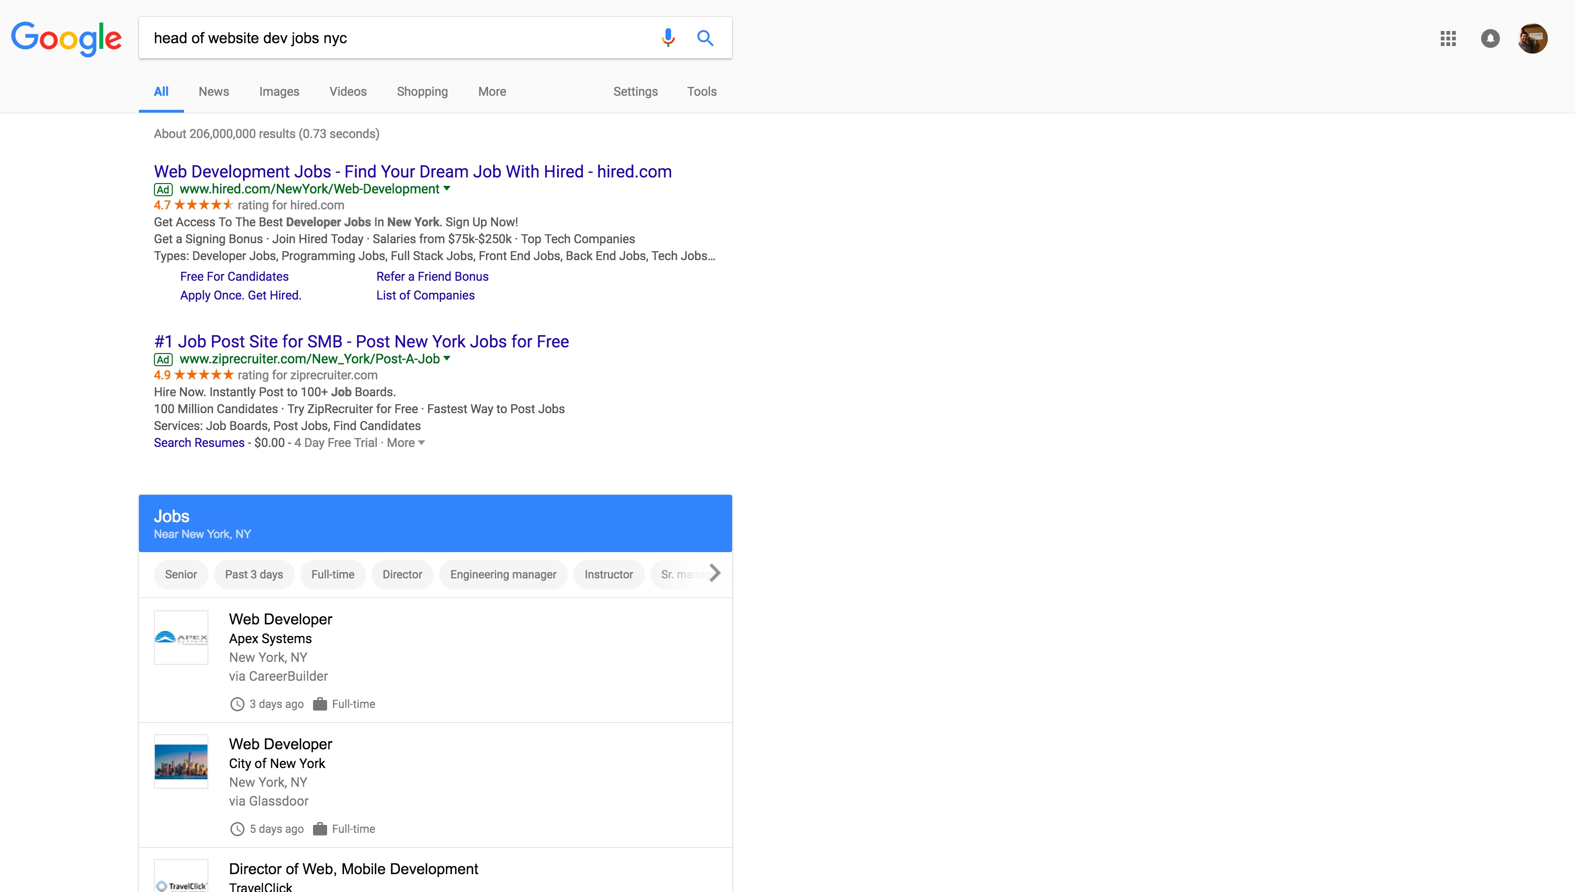Click the magnifying glass search button

(x=705, y=38)
